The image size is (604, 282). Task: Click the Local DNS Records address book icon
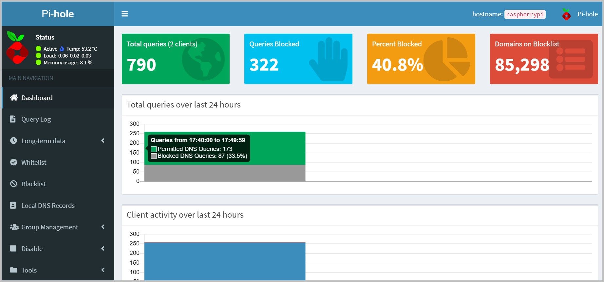(13, 205)
